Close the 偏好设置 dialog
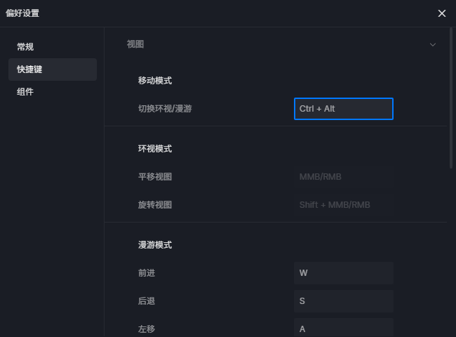The width and height of the screenshot is (456, 337). [x=441, y=13]
